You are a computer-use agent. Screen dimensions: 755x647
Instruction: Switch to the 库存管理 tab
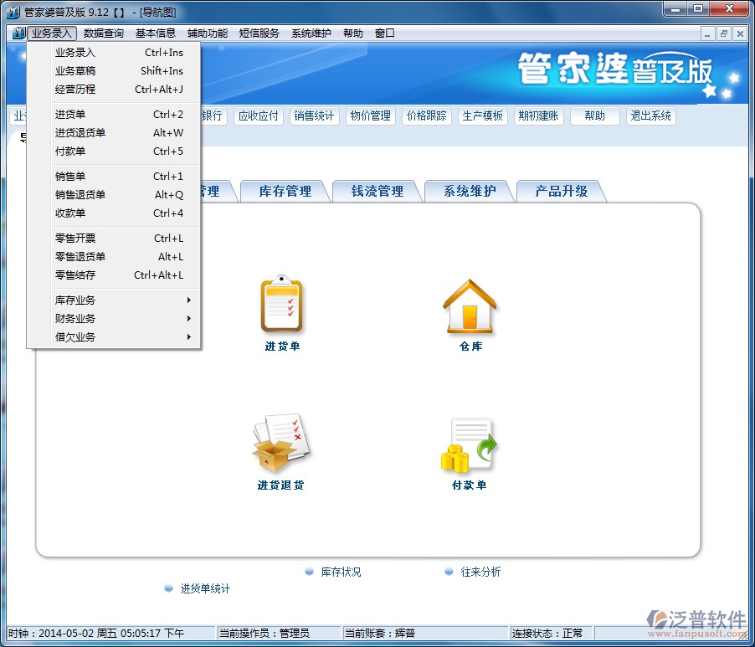285,191
